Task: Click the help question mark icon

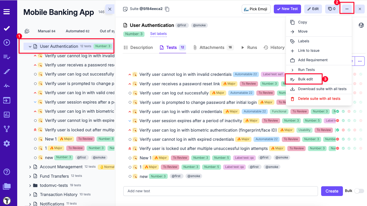Action: [7, 172]
